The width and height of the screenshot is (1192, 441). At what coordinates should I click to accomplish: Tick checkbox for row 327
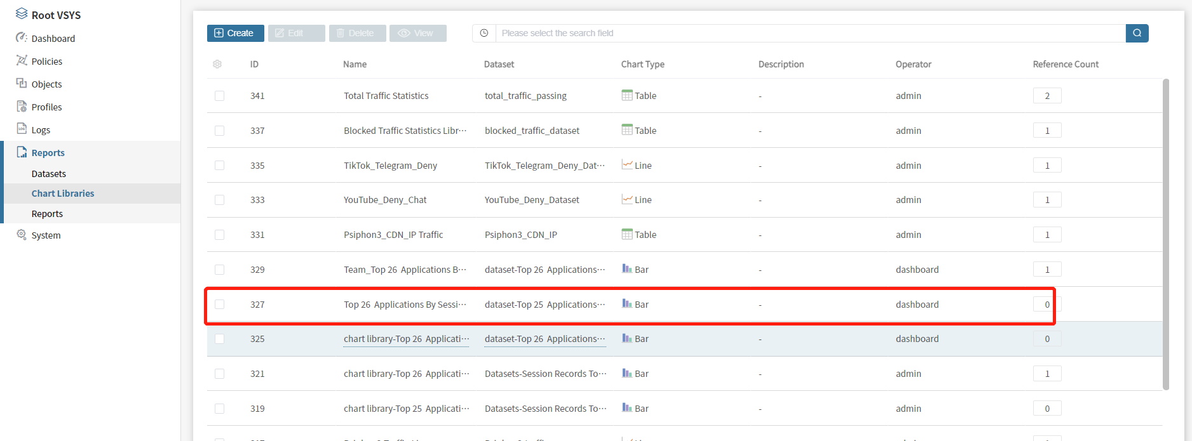pos(220,305)
